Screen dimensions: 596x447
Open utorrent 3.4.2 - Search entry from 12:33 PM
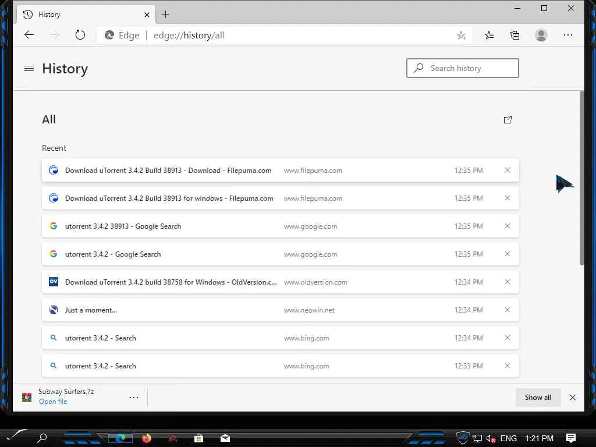(281, 366)
